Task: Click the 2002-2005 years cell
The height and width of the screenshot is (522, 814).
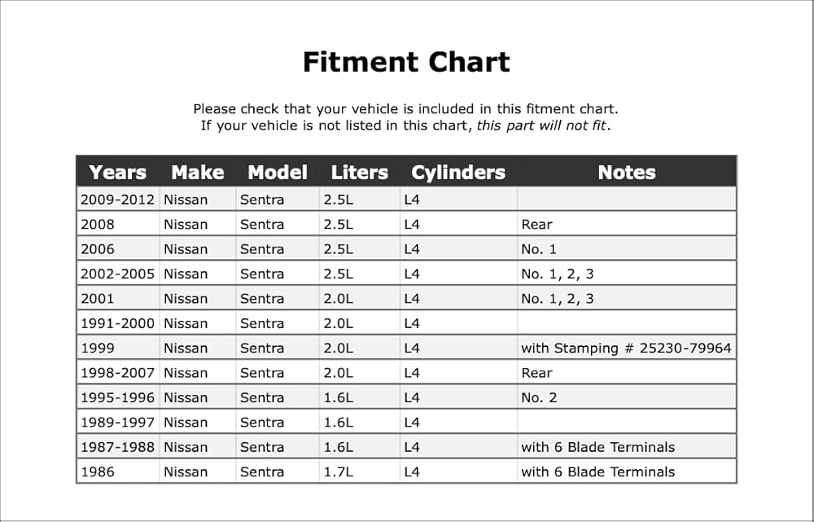Action: pyautogui.click(x=118, y=274)
